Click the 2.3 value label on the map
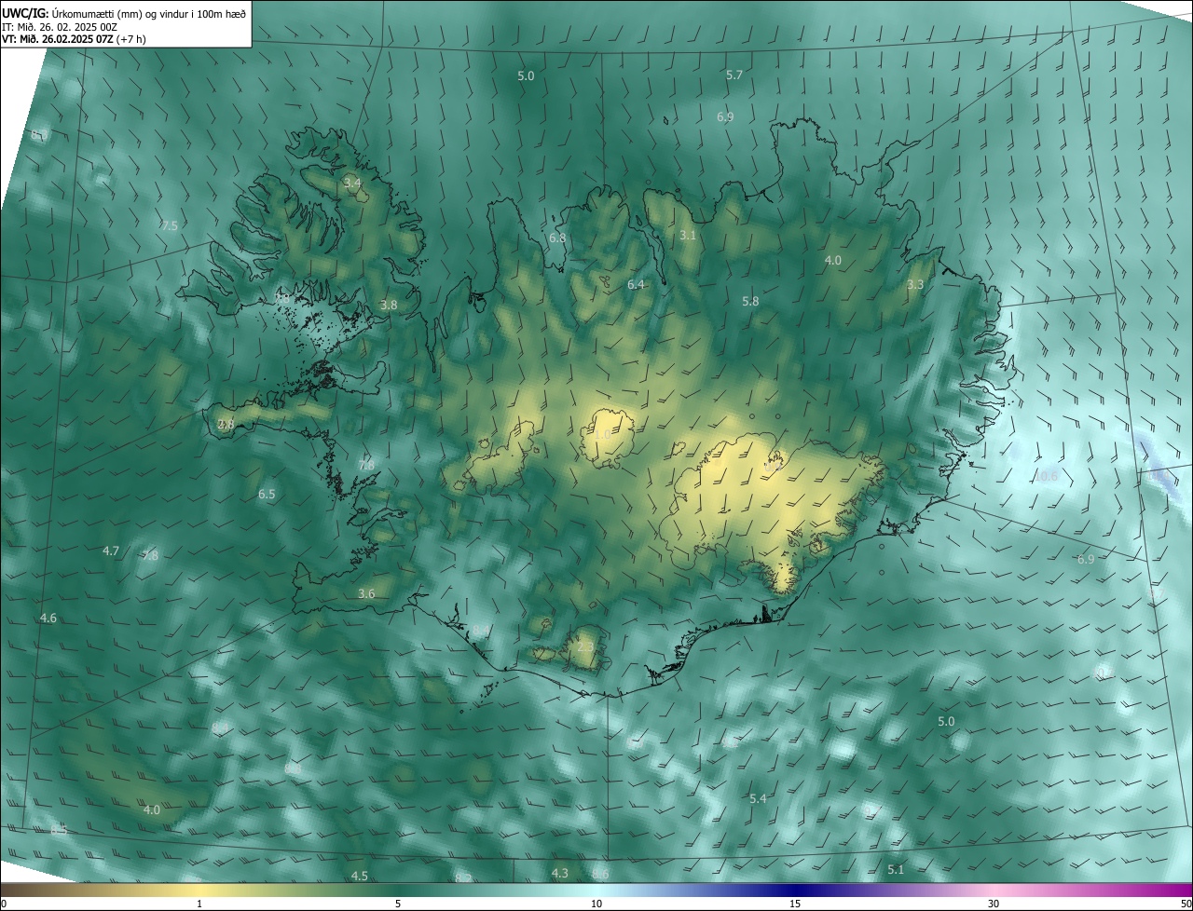The height and width of the screenshot is (911, 1193). click(585, 646)
